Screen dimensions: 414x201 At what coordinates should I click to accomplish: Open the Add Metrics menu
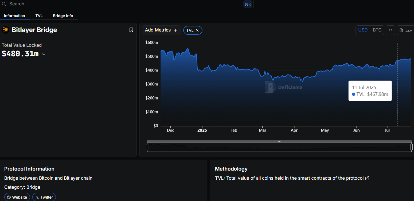pos(161,30)
